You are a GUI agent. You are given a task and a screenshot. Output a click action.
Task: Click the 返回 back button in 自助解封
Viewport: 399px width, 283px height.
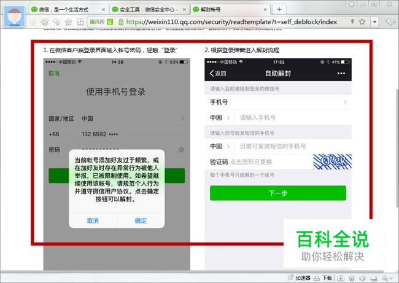pyautogui.click(x=218, y=74)
